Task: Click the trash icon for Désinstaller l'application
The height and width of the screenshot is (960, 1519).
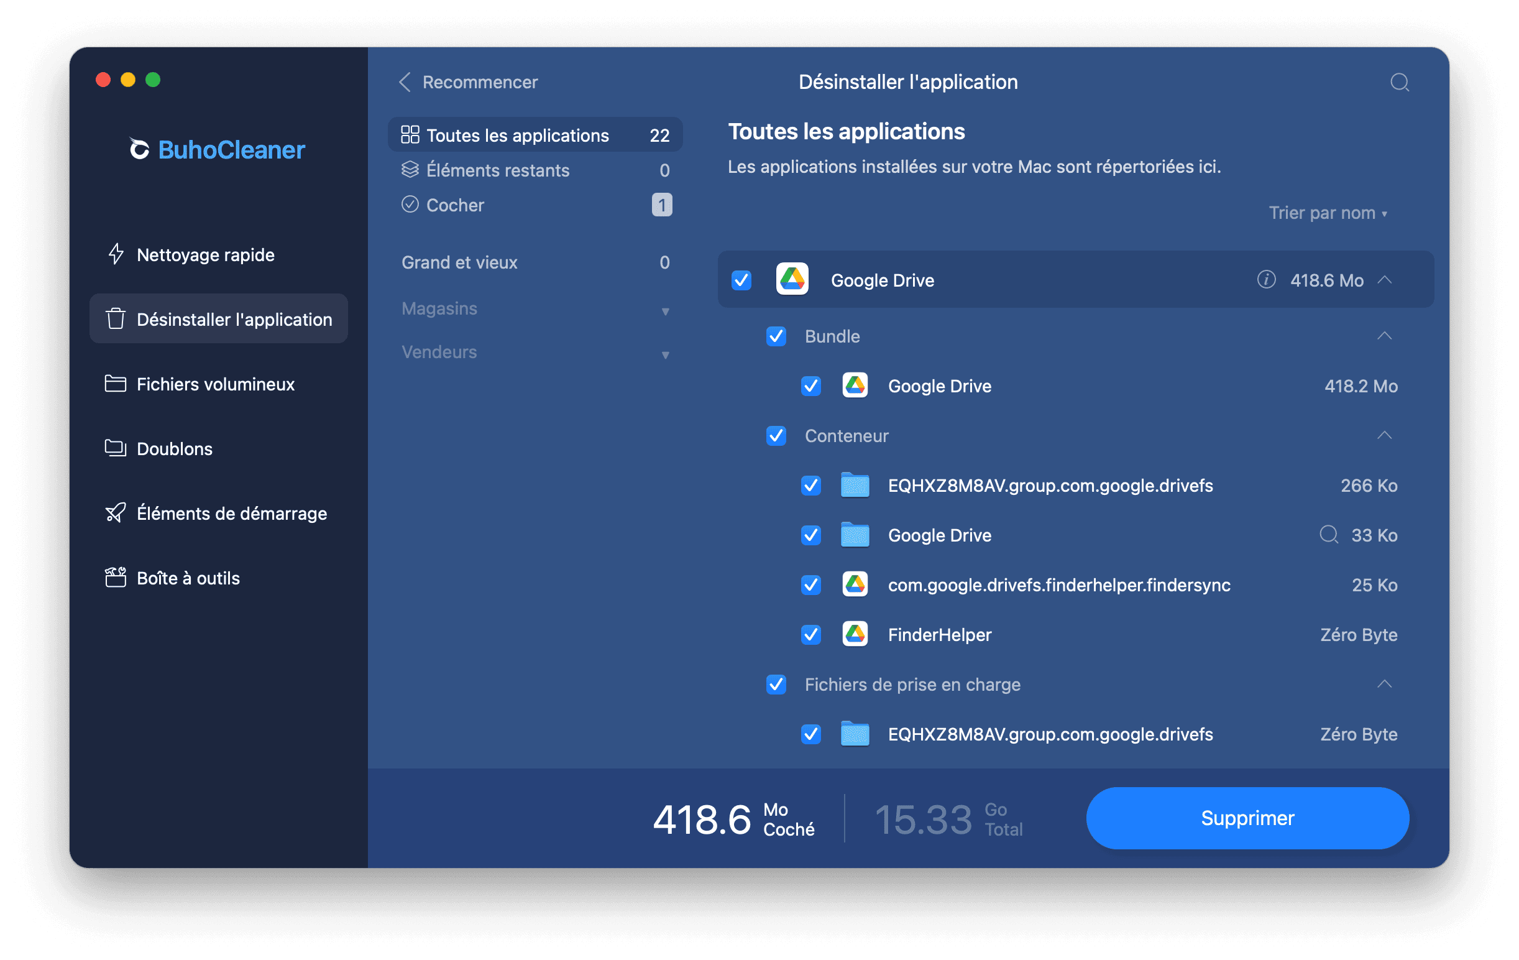Action: pyautogui.click(x=116, y=319)
